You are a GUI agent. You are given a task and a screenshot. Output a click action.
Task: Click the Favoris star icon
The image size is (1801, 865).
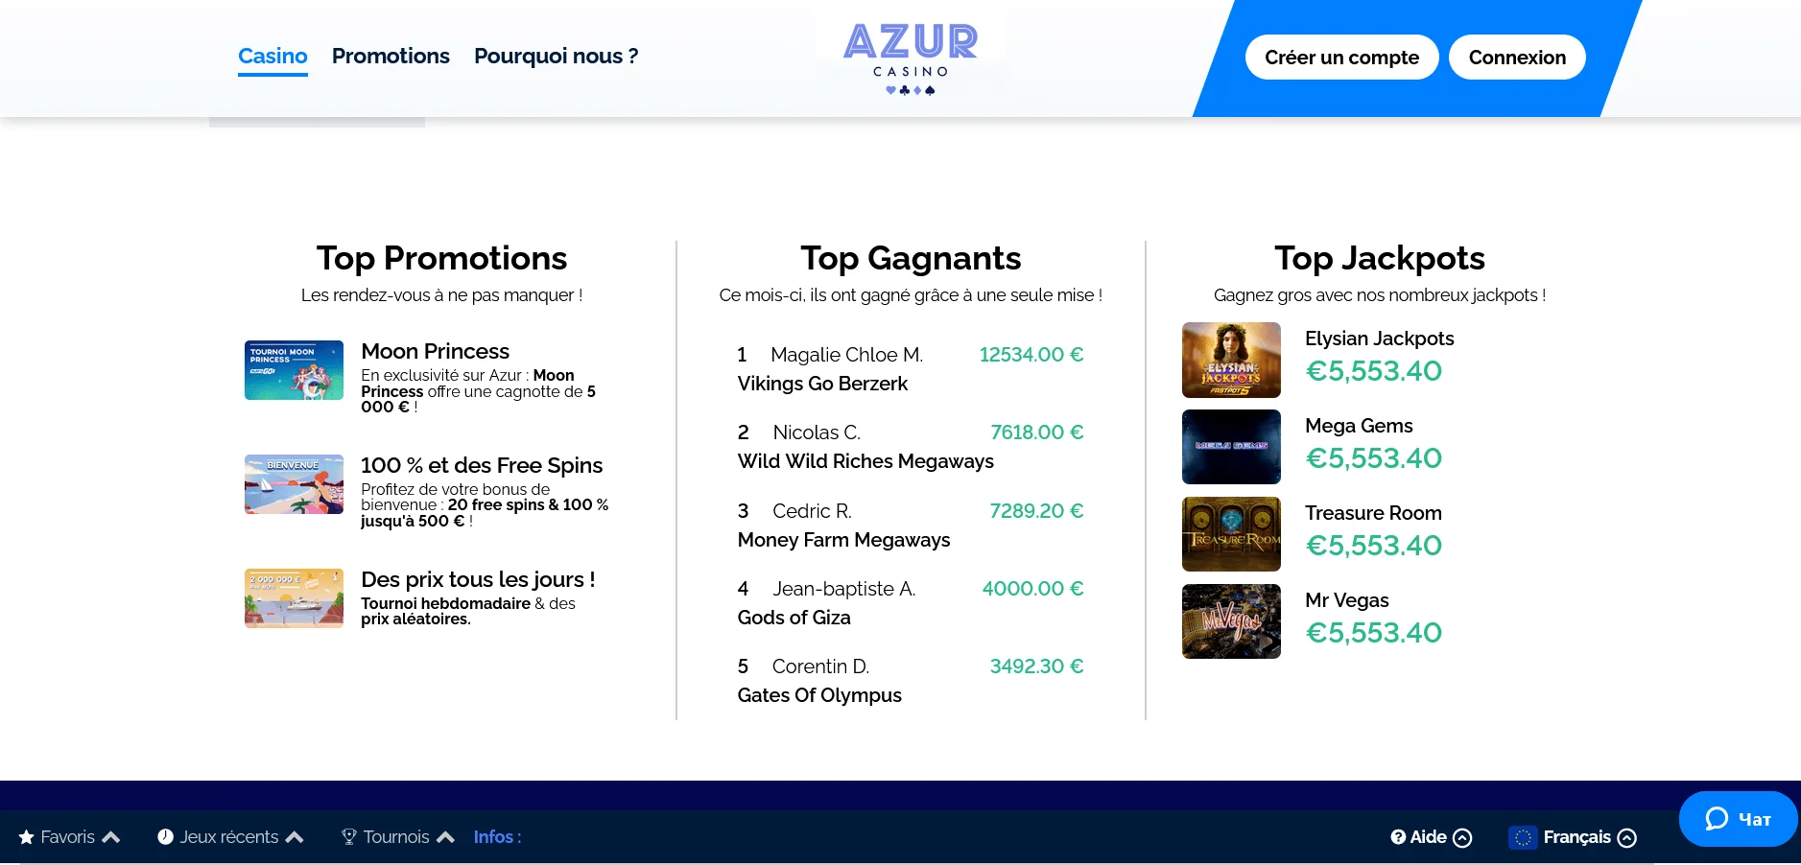27,837
